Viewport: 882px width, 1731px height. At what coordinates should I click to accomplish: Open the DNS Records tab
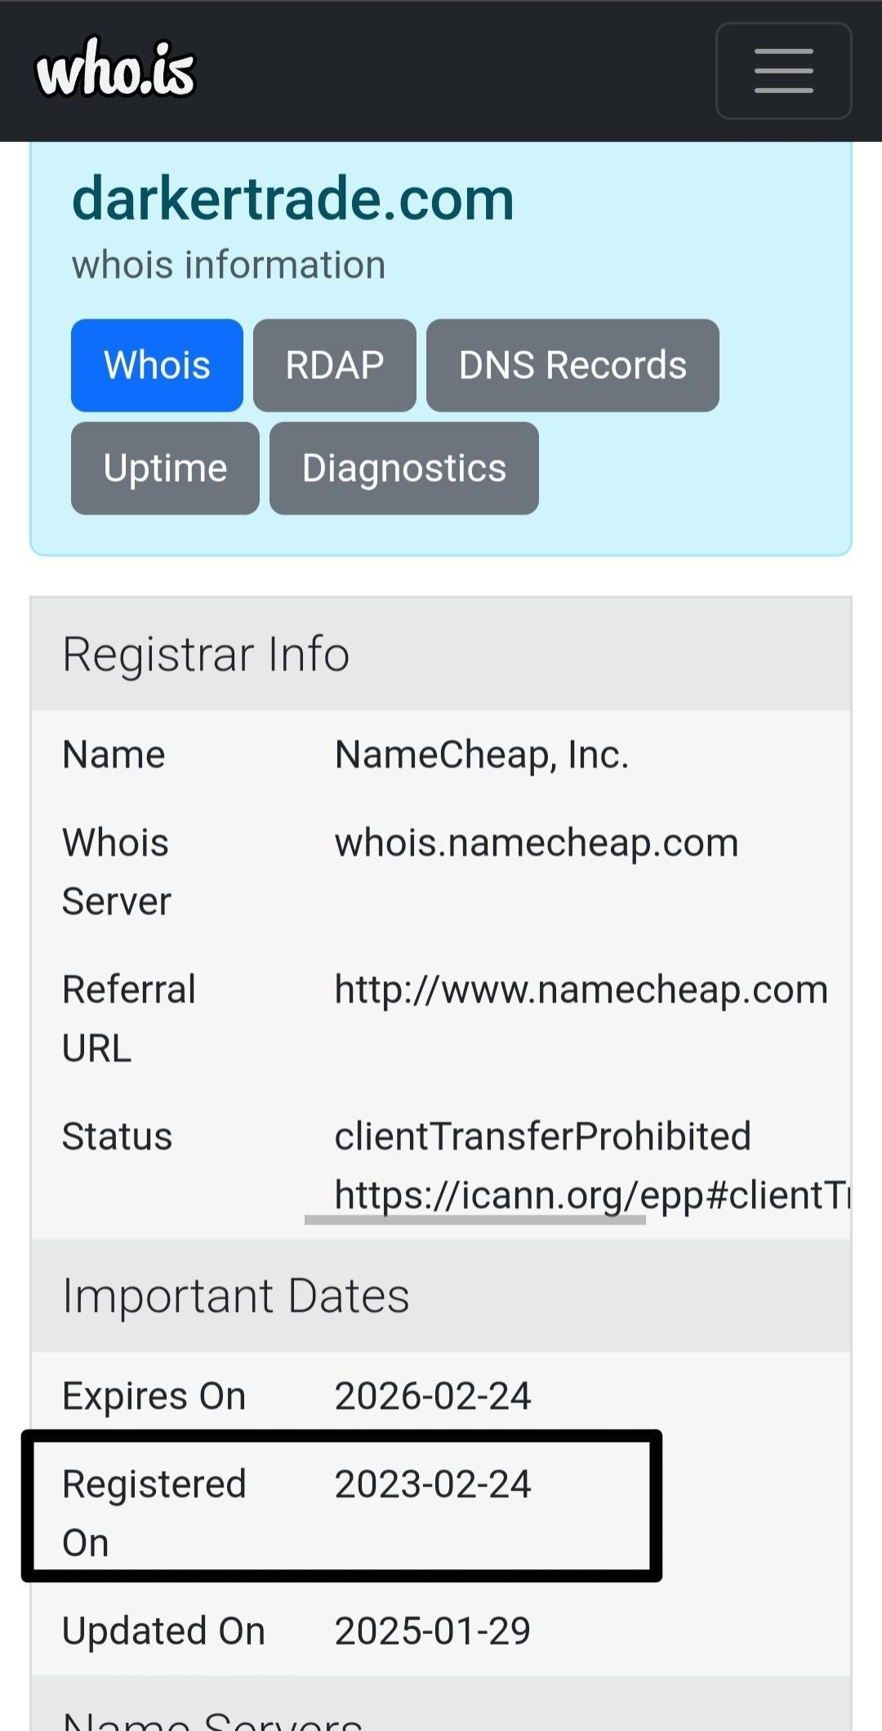point(572,365)
